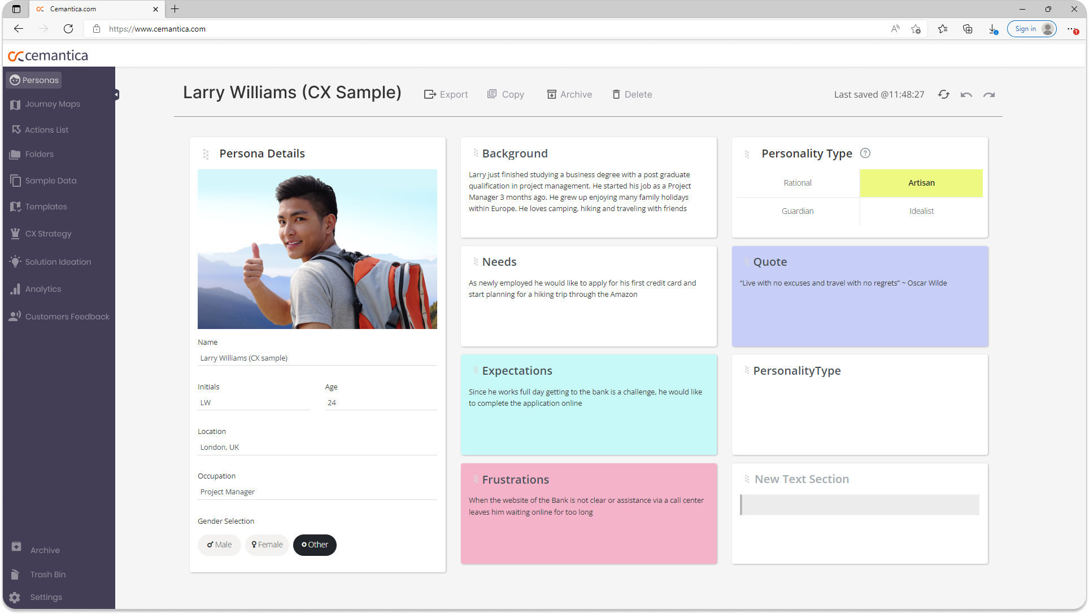Click the Occupation field Project Manager
1089x614 pixels.
point(317,492)
